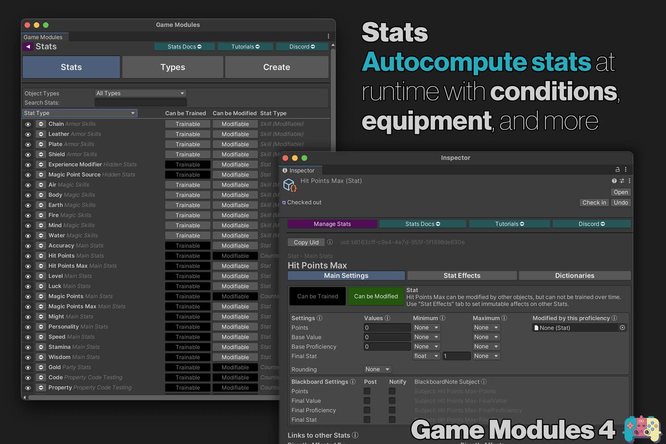
Task: Click the minus icon on Experience Modifier row
Action: click(41, 164)
